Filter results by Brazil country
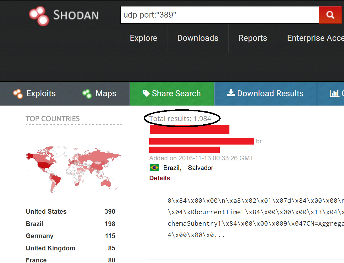This screenshot has height=263, width=344. point(34,224)
